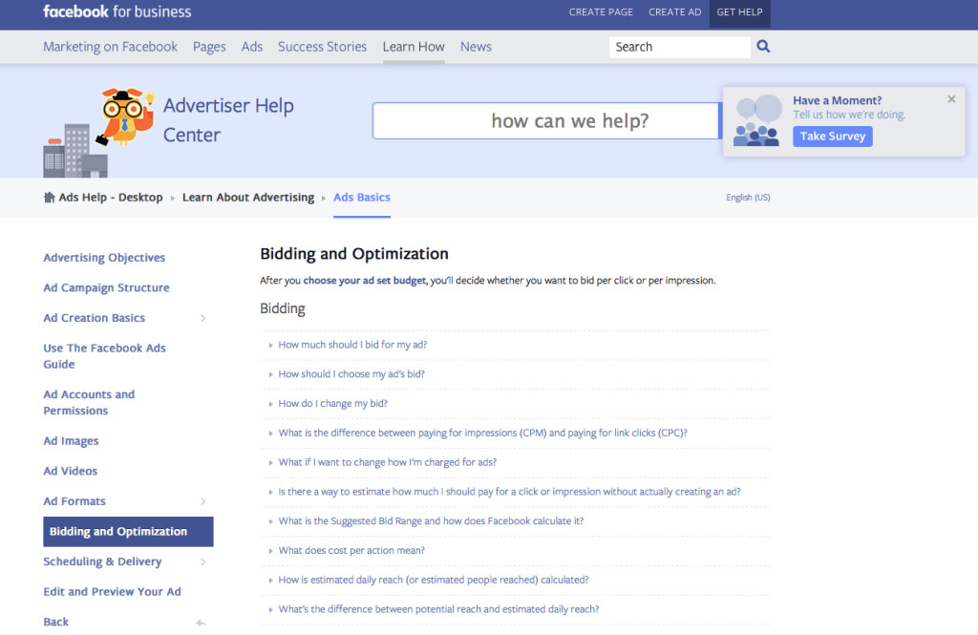Image resolution: width=978 pixels, height=635 pixels.
Task: Expand the Scheduling & Delivery sidebar section
Action: (202, 561)
